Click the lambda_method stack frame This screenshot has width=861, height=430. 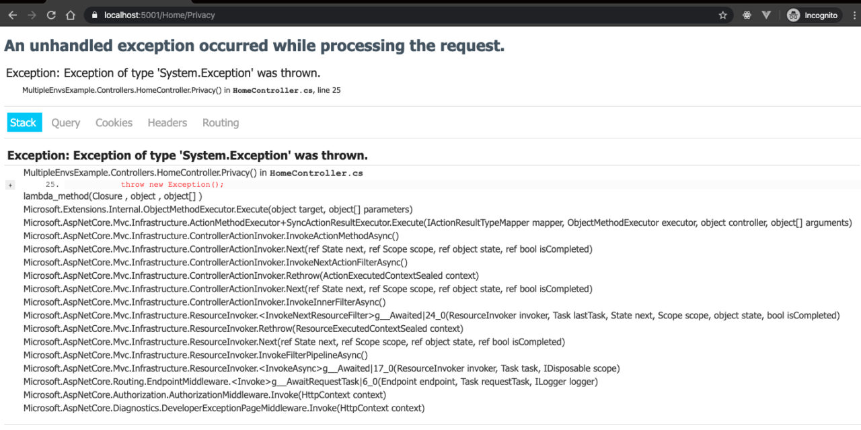112,196
